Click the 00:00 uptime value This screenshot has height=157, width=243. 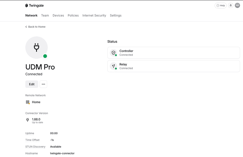(x=54, y=133)
